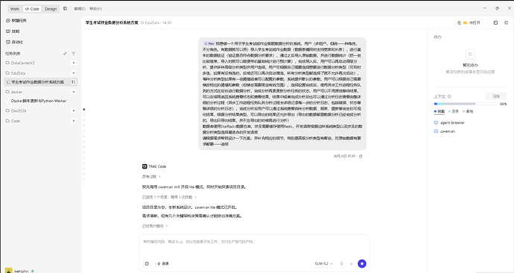Click the history icon in input bar

[147, 263]
